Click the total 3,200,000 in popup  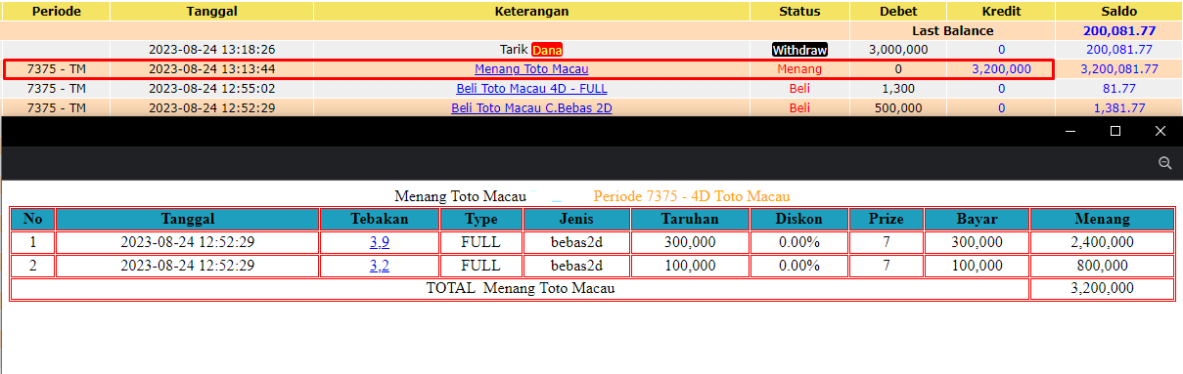1102,288
